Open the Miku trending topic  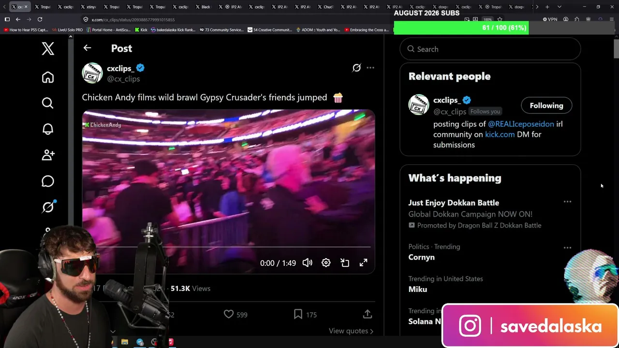click(x=417, y=289)
